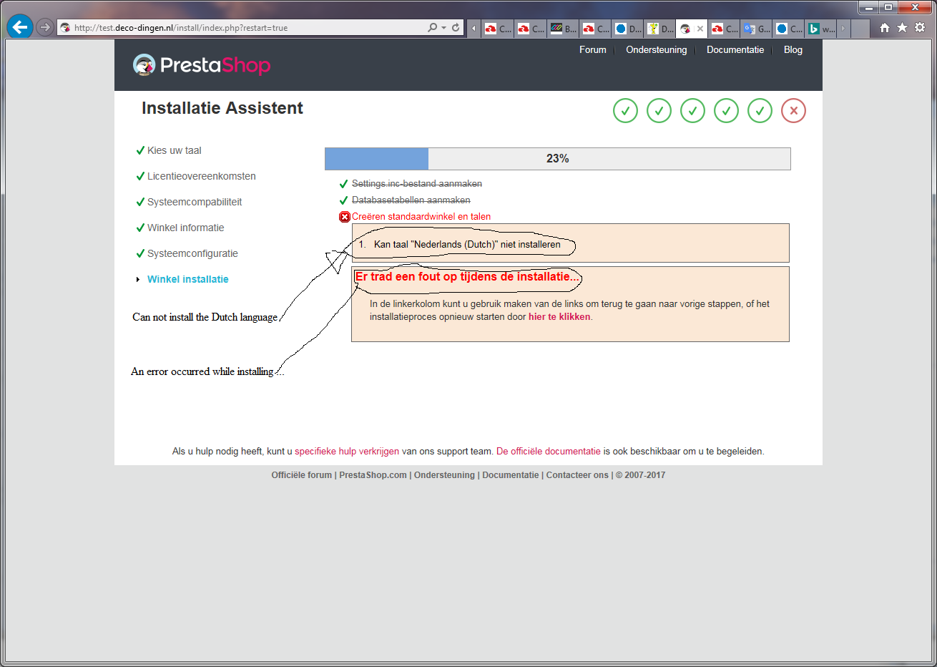
Task: Maximize the browser window
Action: point(888,7)
